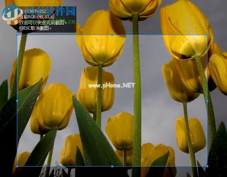This screenshot has height=177, width=227.
Task: Click the bottom-left corner handle of the selection
Action: (17, 166)
